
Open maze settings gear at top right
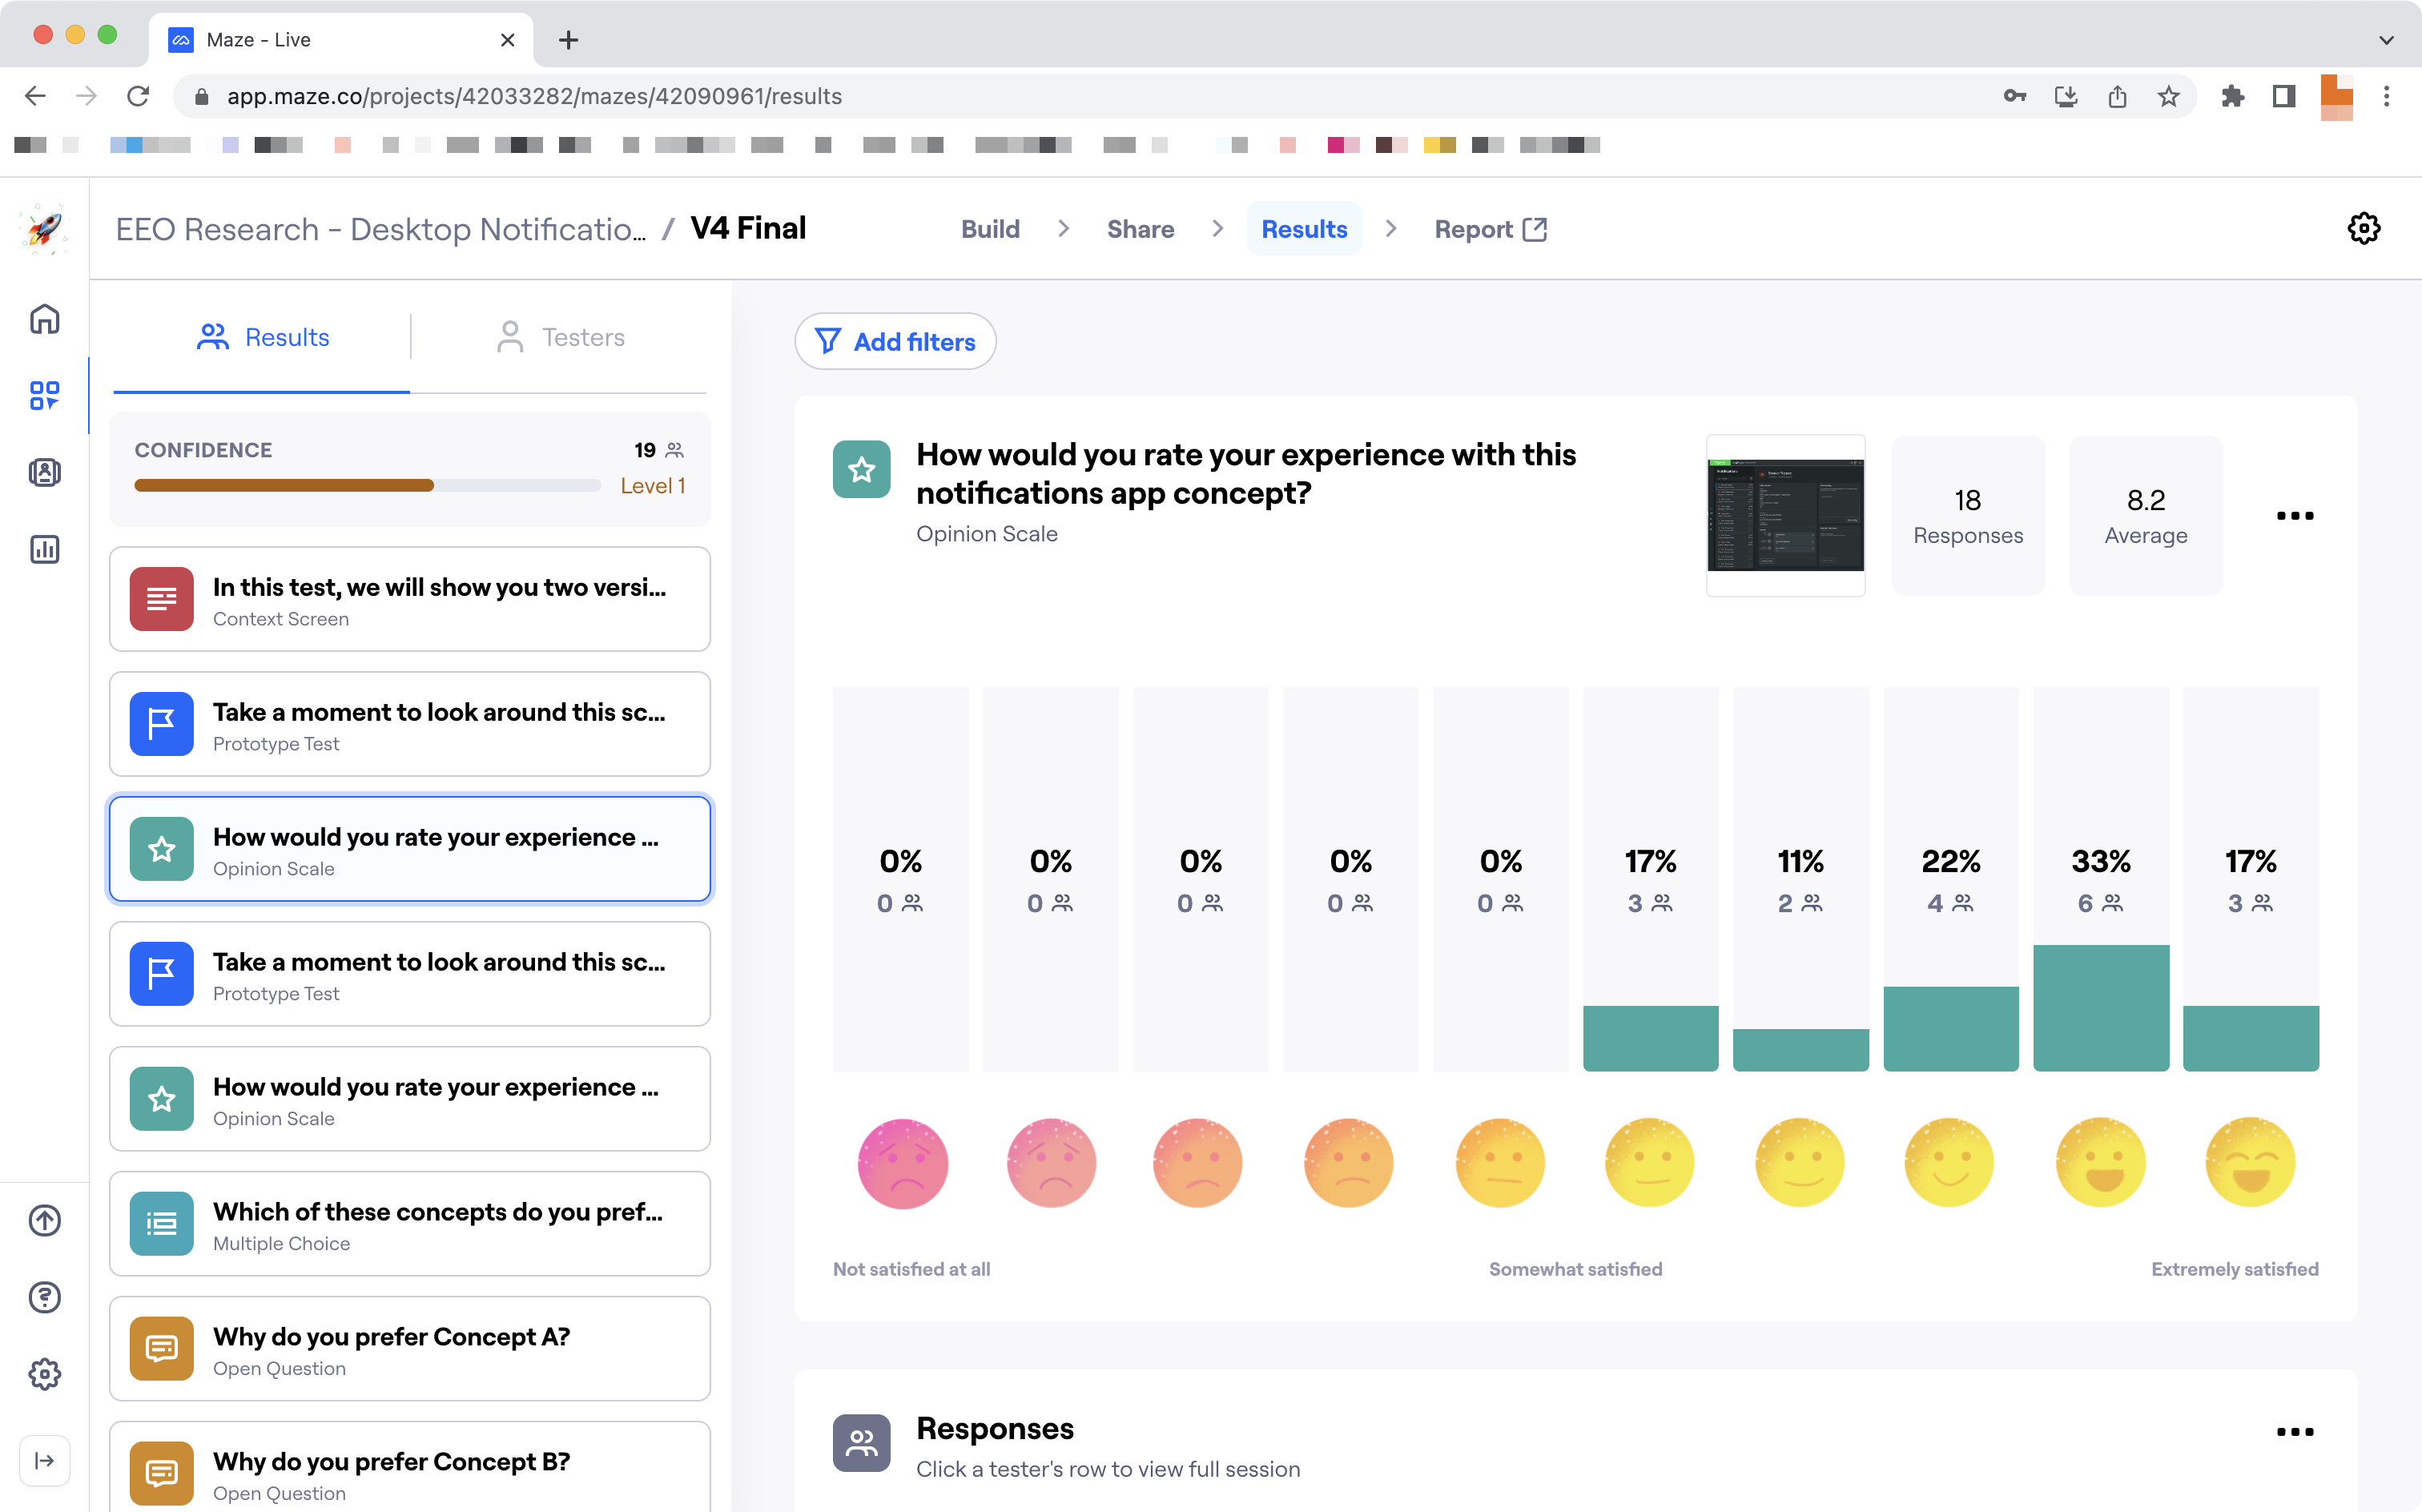pyautogui.click(x=2363, y=229)
